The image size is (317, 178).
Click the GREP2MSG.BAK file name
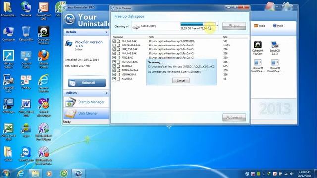click(x=131, y=45)
